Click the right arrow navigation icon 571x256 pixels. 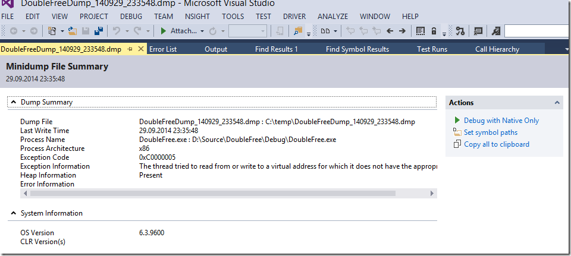point(403,31)
